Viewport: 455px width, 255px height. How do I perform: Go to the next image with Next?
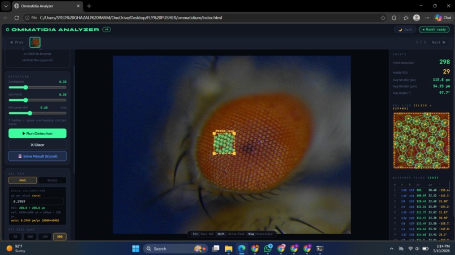(x=439, y=42)
